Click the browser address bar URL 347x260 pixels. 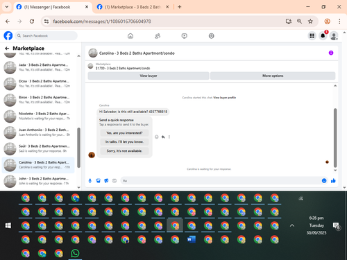point(102,21)
